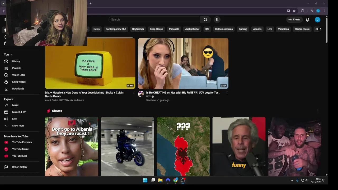
Task: Click the YouTube search input field
Action: (154, 20)
